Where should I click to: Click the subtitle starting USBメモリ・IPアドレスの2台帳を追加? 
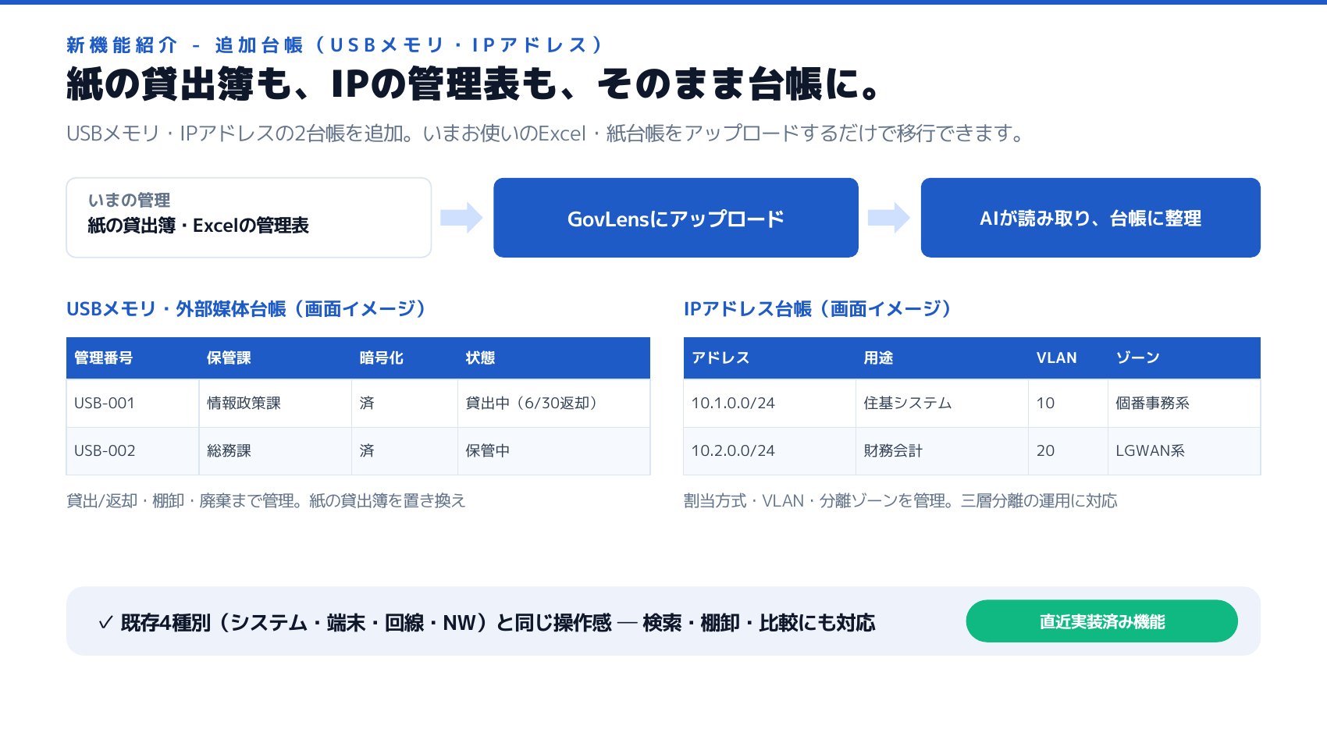(546, 133)
